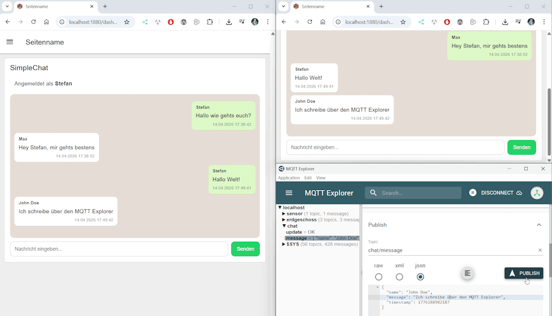Image resolution: width=552 pixels, height=316 pixels.
Task: Open Application menu in MQTT Explorer
Action: (289, 178)
